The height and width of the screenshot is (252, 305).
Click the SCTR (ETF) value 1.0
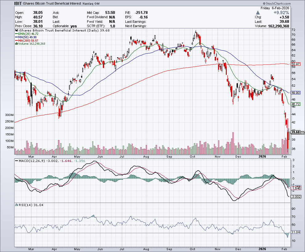click(x=112, y=26)
